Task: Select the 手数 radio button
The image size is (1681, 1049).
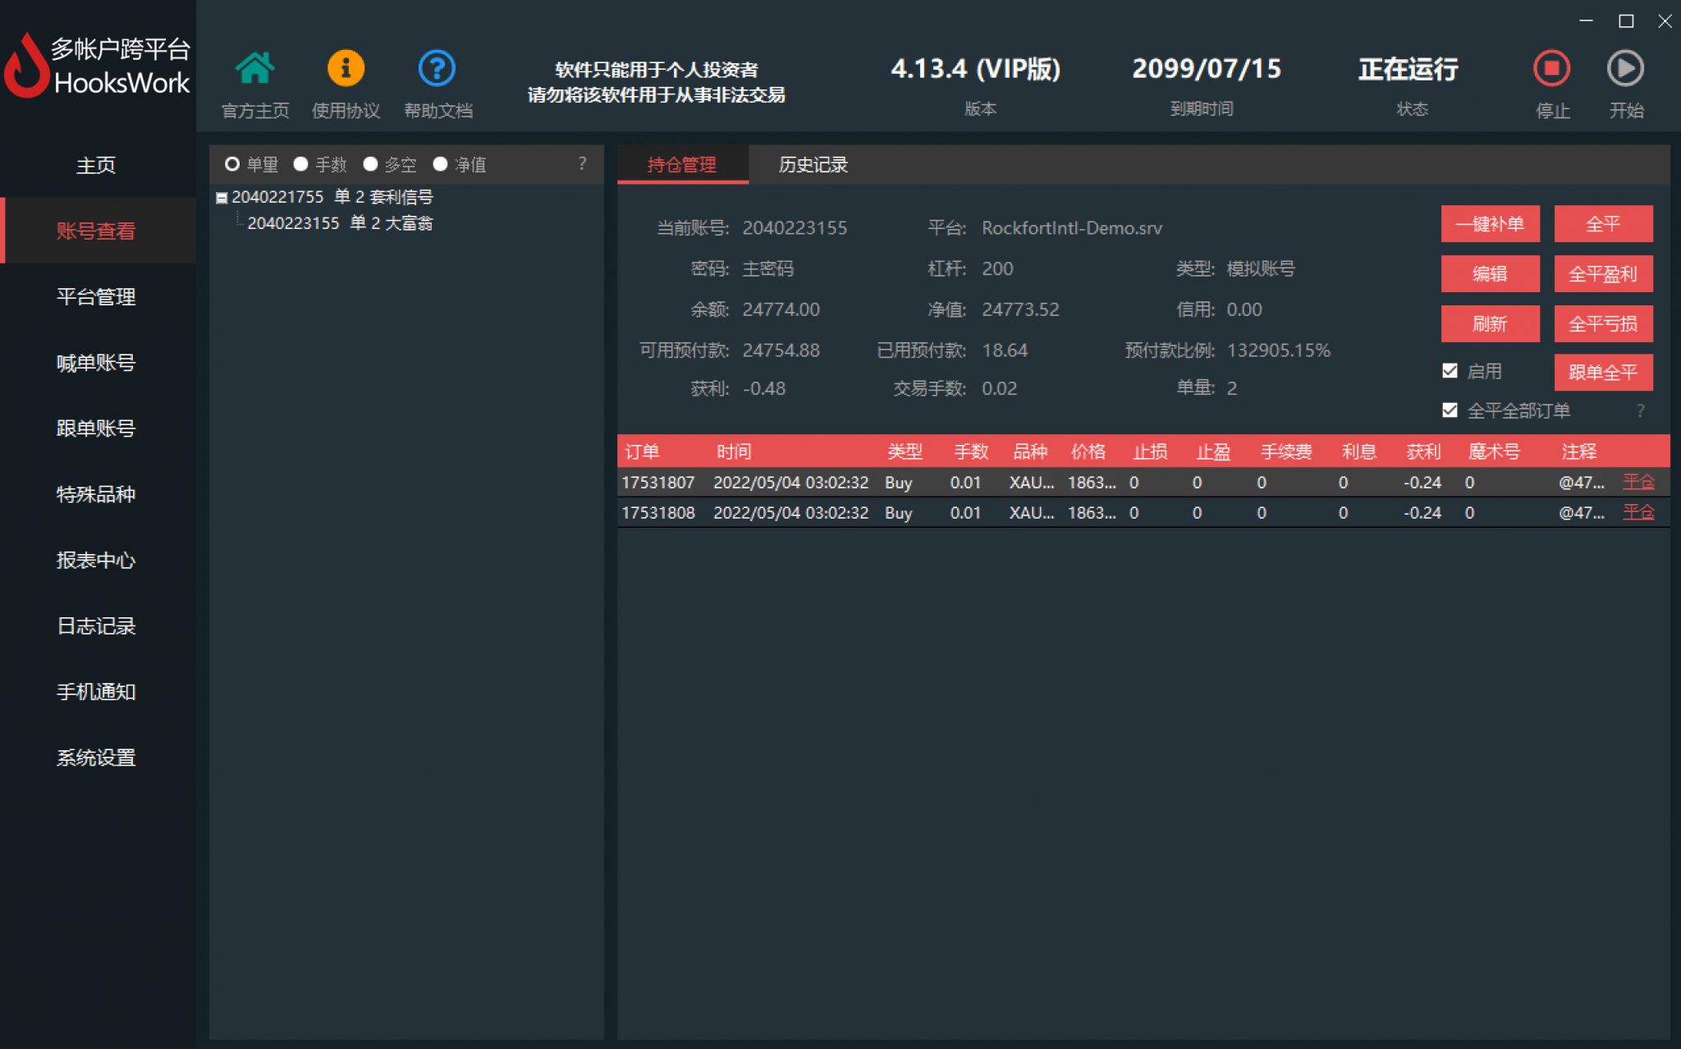Action: click(x=300, y=164)
